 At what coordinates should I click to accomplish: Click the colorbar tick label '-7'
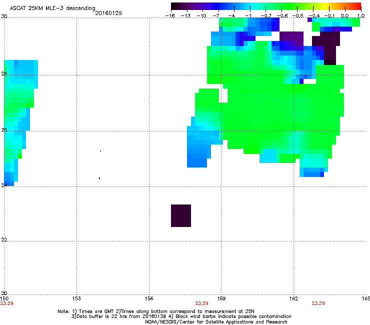point(216,16)
